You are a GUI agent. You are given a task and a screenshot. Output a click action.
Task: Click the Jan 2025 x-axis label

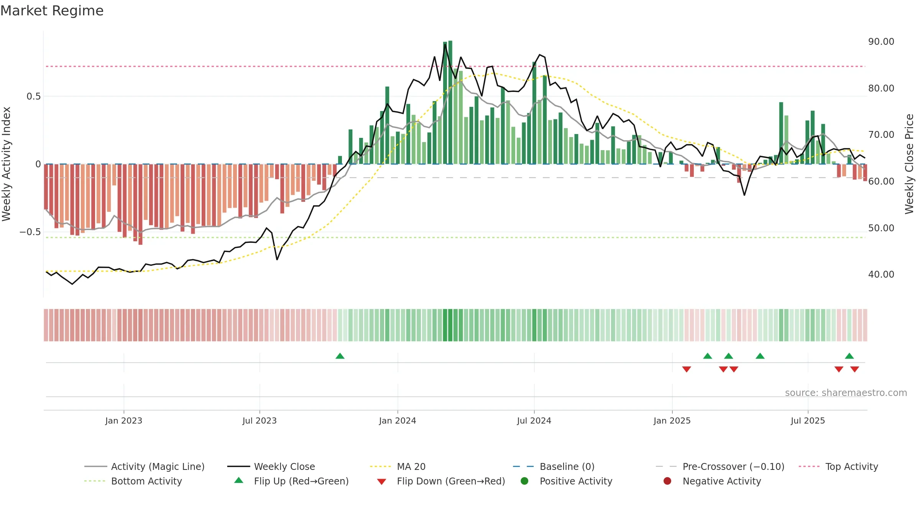click(x=672, y=420)
